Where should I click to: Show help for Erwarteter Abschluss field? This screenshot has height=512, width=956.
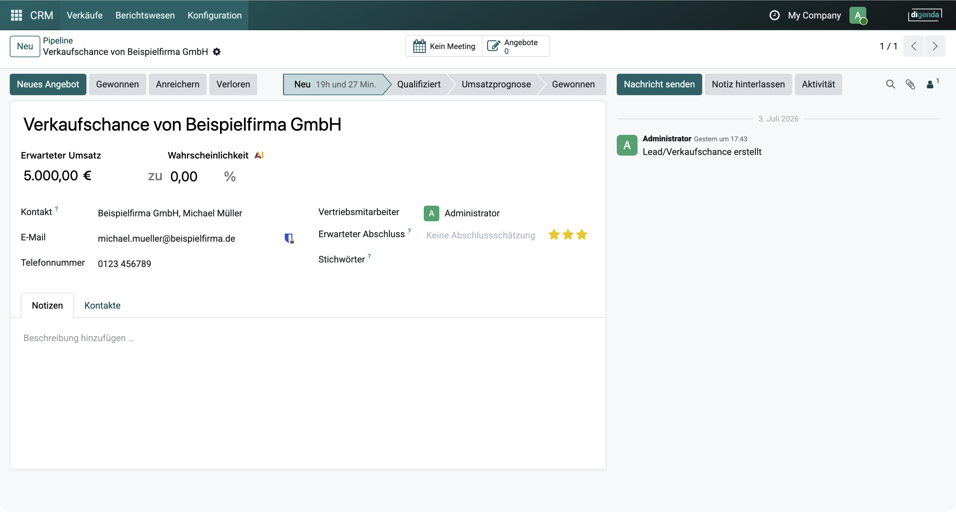tap(409, 231)
